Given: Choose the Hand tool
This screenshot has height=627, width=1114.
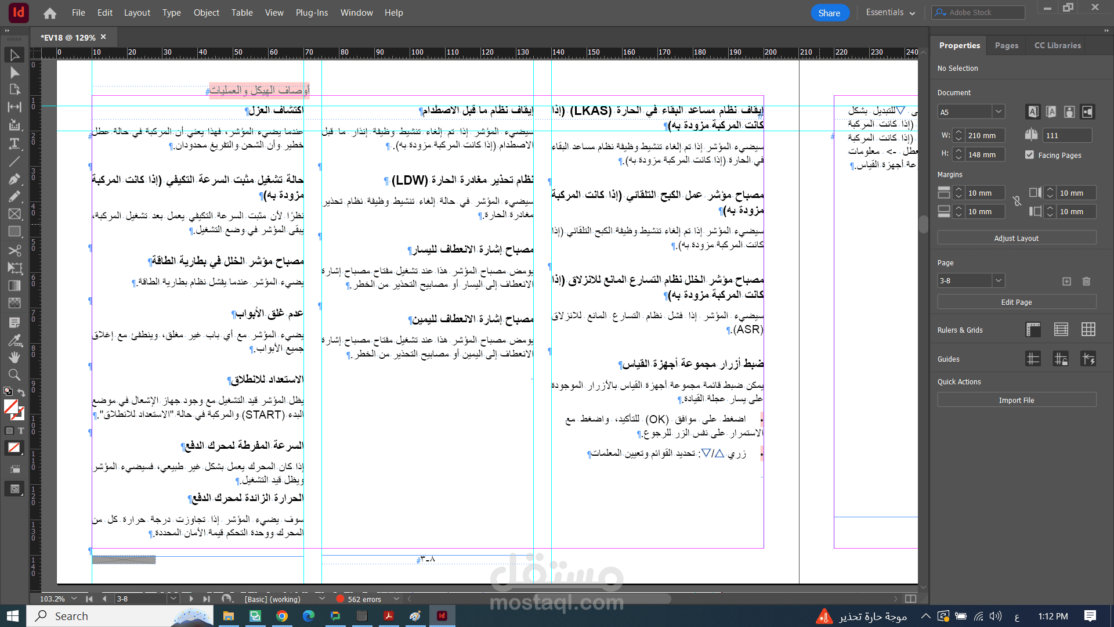Looking at the screenshot, I should point(15,357).
